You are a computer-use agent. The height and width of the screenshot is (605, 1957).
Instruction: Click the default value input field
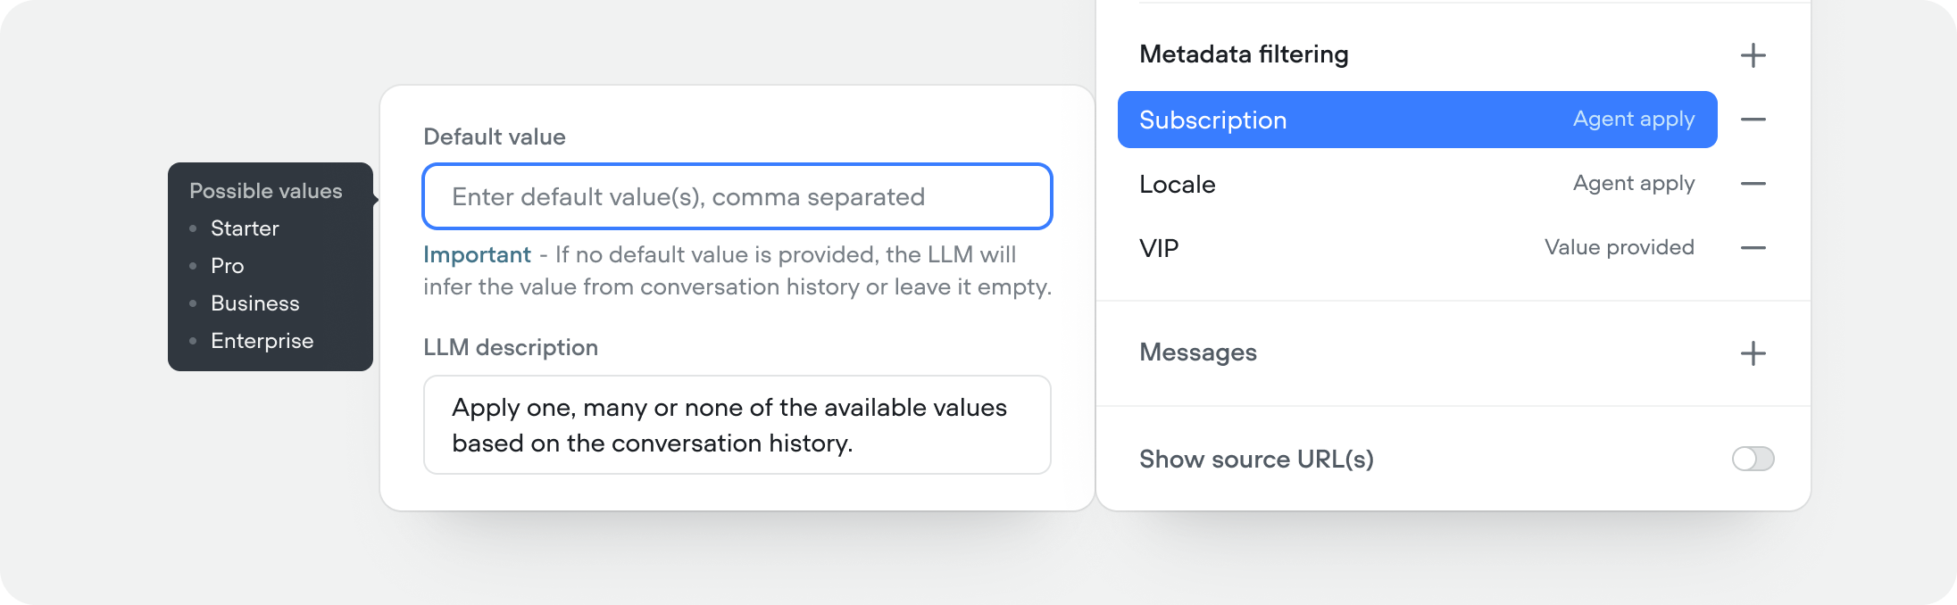737,196
